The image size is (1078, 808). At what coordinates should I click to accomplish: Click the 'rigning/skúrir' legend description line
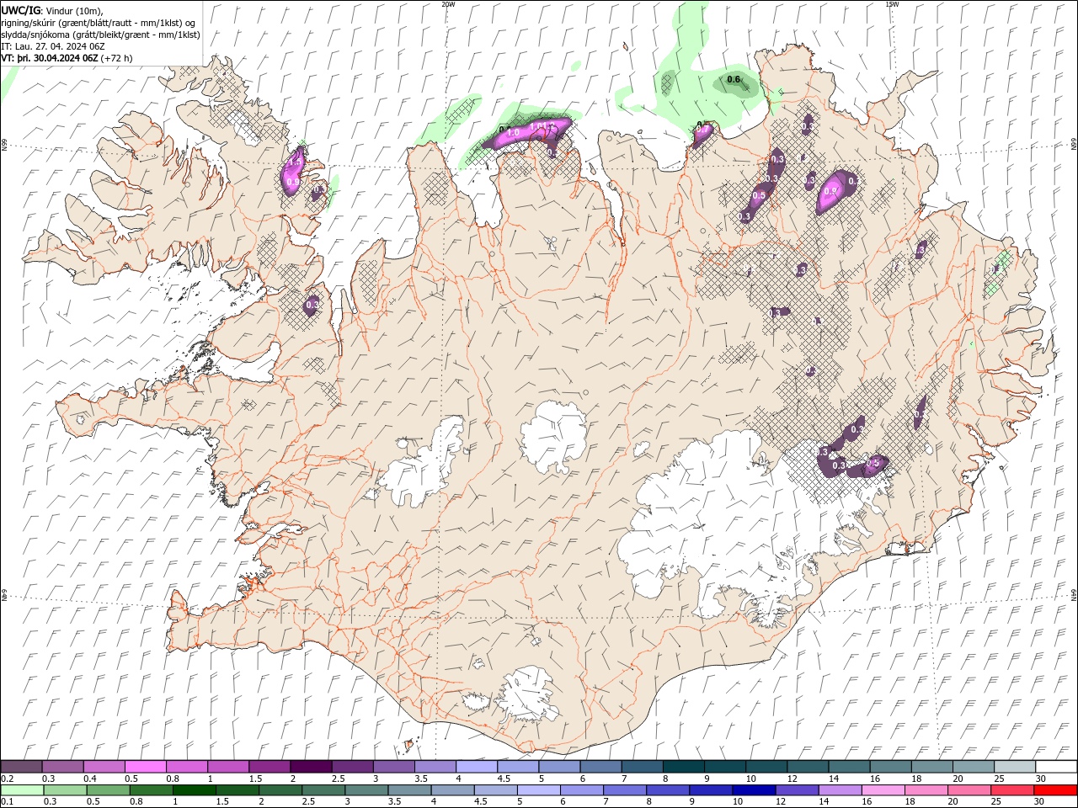(x=99, y=23)
